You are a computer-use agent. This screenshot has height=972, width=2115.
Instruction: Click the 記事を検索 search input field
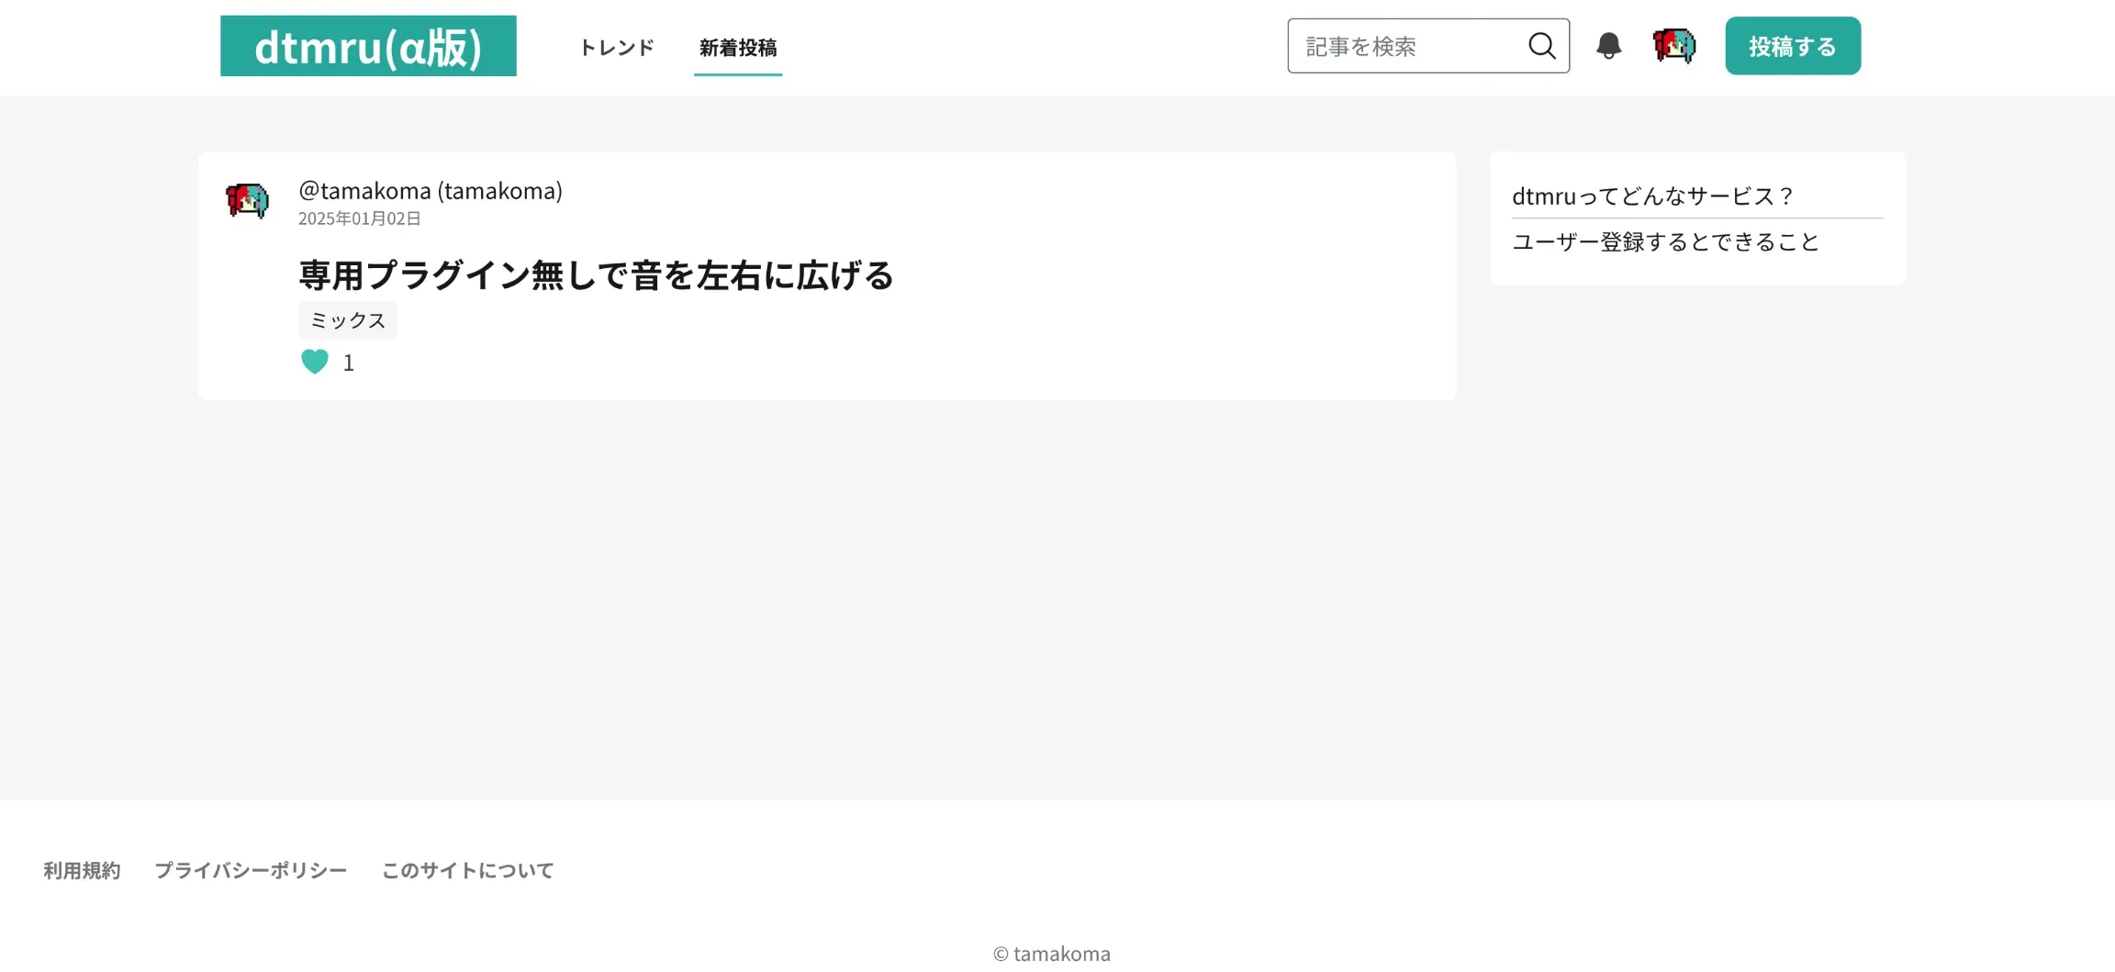(1395, 46)
